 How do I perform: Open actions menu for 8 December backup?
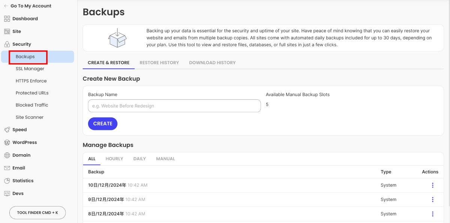point(432,214)
